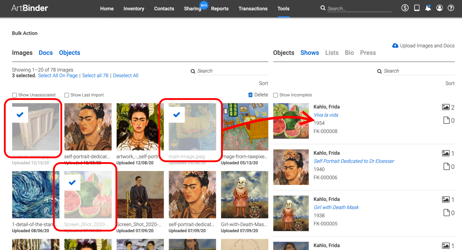Open Self Portrait Dedicated to Dr Eloesser link

pos(354,161)
